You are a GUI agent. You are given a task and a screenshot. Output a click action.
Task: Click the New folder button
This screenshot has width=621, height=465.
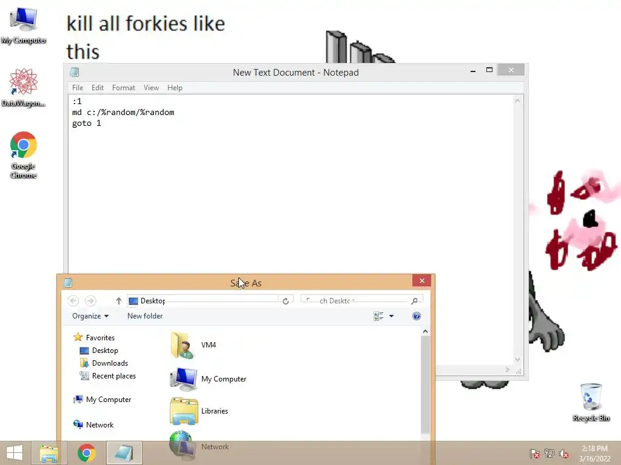point(145,316)
